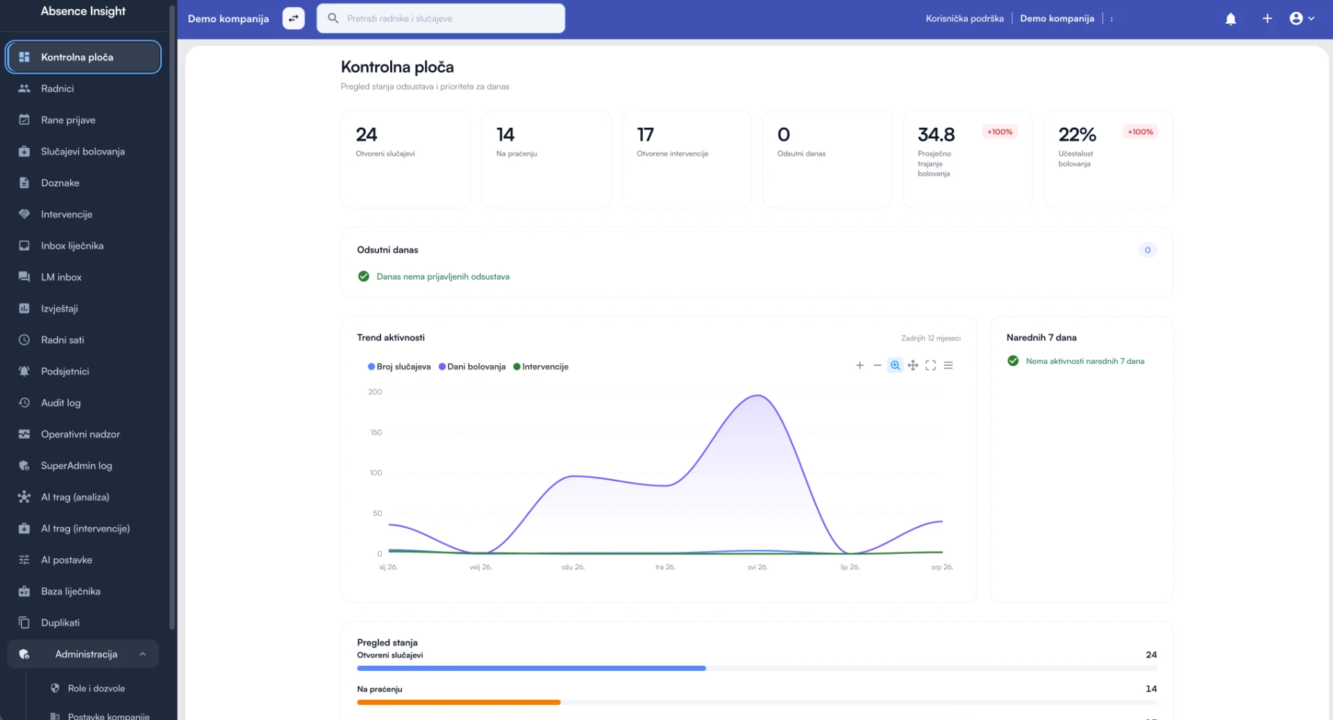Click the Baza liječnika icon

tap(24, 592)
